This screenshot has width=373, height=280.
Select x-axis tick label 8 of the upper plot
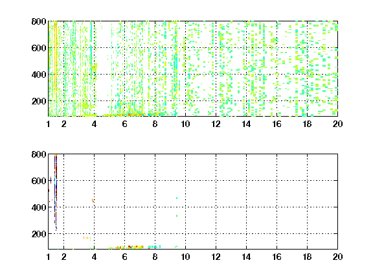155,124
